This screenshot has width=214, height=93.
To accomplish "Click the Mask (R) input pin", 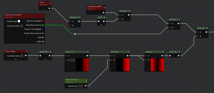I will (41, 56).
